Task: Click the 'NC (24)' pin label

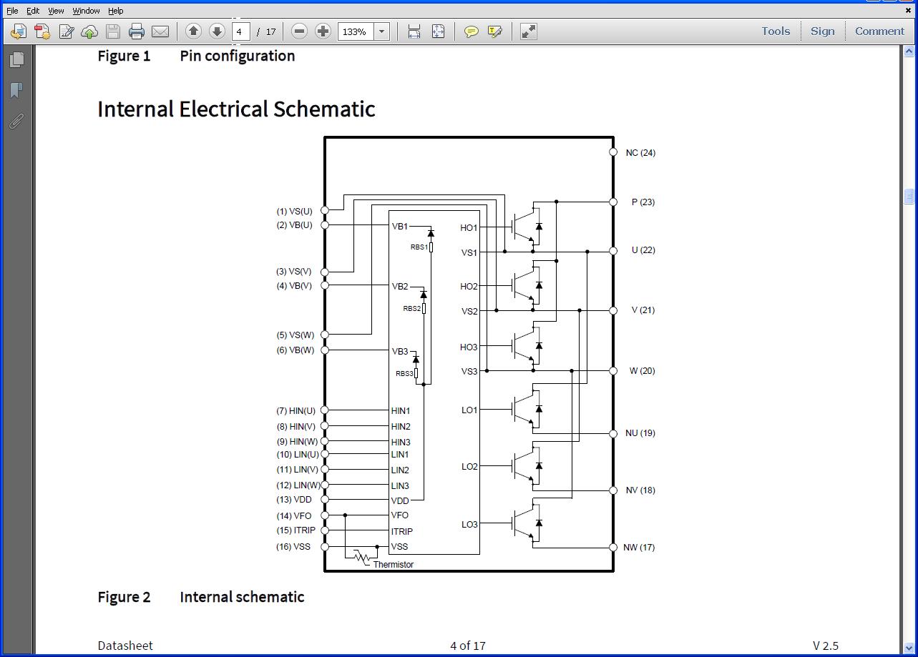Action: (x=640, y=153)
